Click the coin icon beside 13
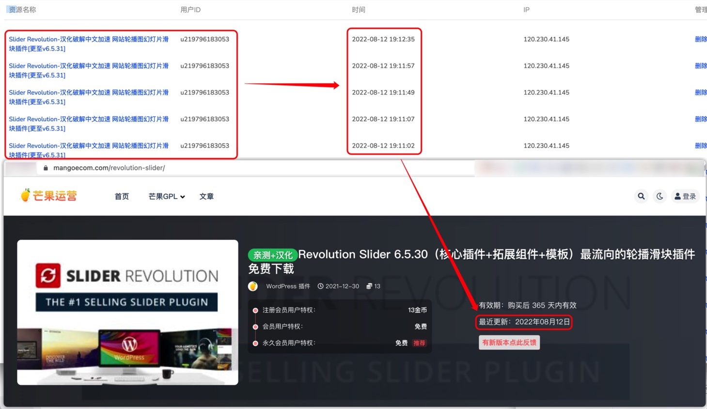The width and height of the screenshot is (707, 409). coord(369,286)
